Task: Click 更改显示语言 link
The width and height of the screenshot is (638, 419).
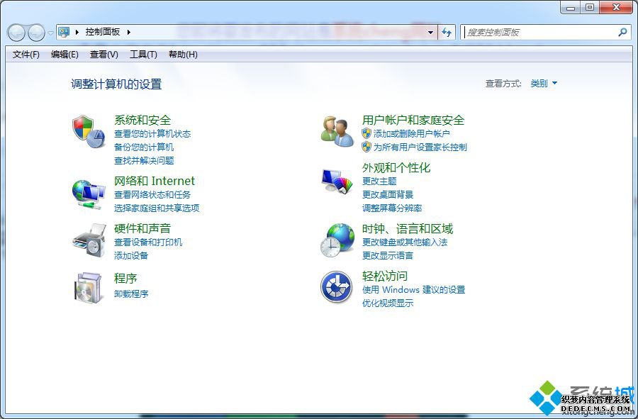Action: pyautogui.click(x=387, y=255)
